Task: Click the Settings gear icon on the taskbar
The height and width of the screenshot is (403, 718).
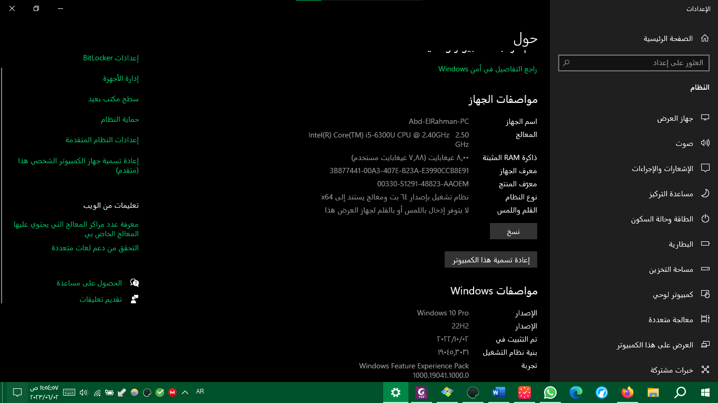Action: click(396, 392)
